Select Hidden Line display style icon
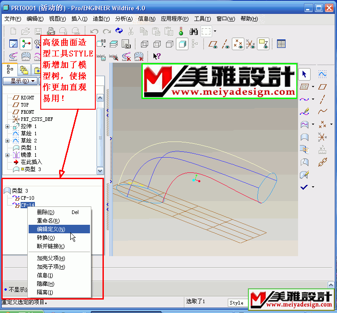The width and height of the screenshot is (337, 313). point(157,44)
